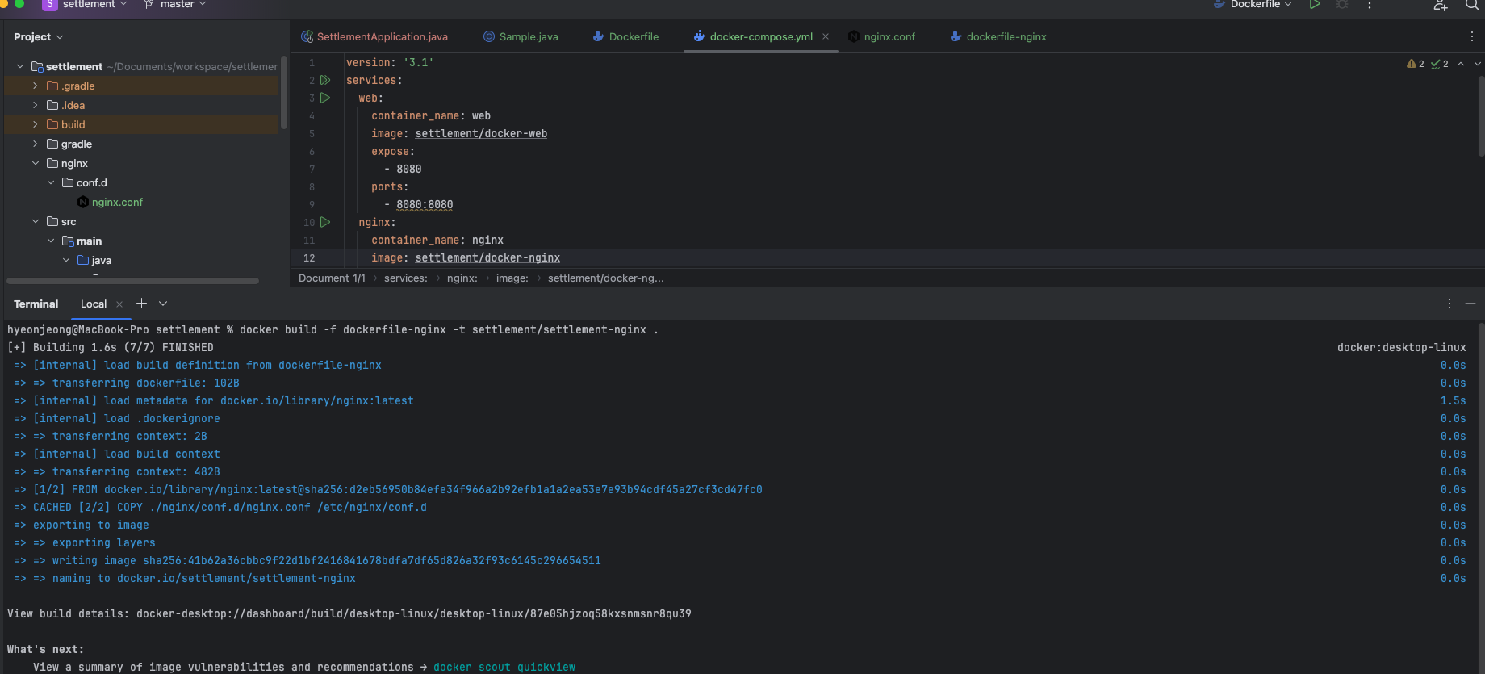1485x674 pixels.
Task: Collapse the nginx folder
Action: tap(35, 163)
